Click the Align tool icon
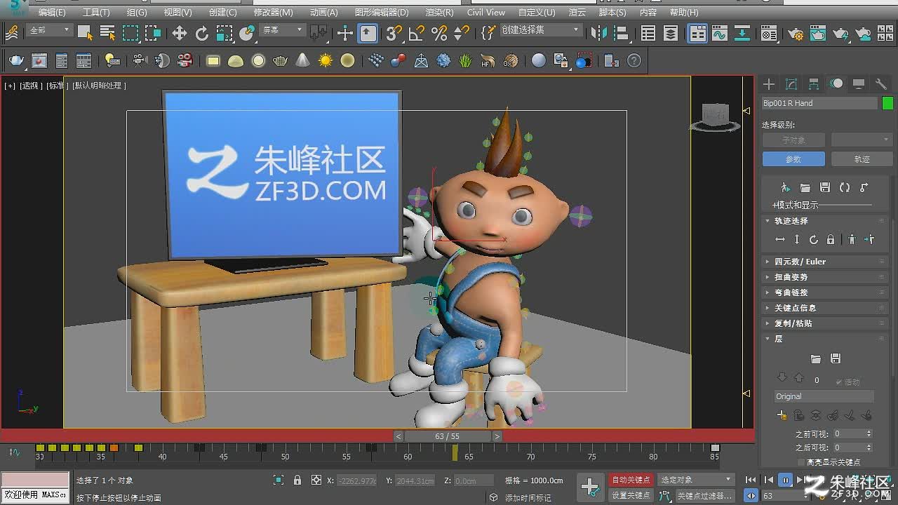The image size is (898, 505). coord(621,33)
